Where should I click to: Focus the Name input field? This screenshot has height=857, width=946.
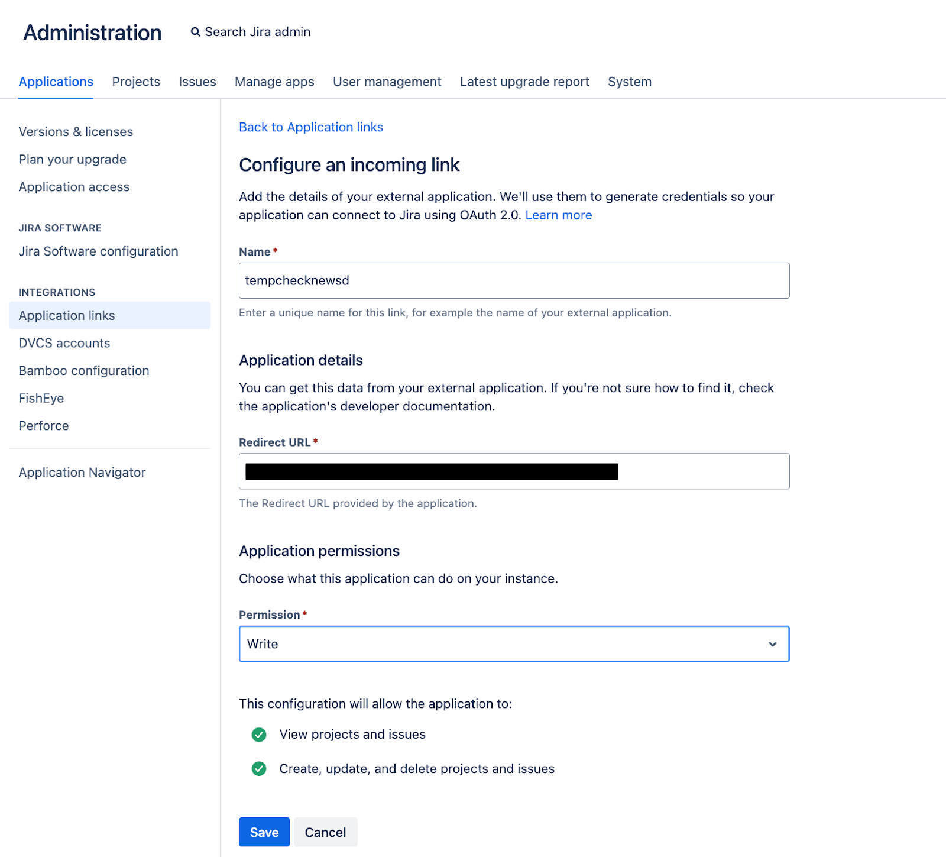[x=514, y=281]
